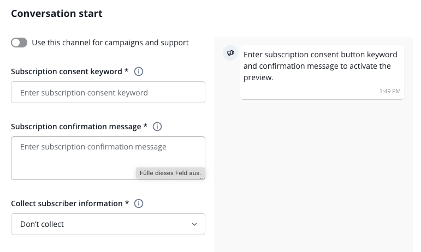Click the 'Fülle dieses Feld aus.' tooltip

click(170, 173)
